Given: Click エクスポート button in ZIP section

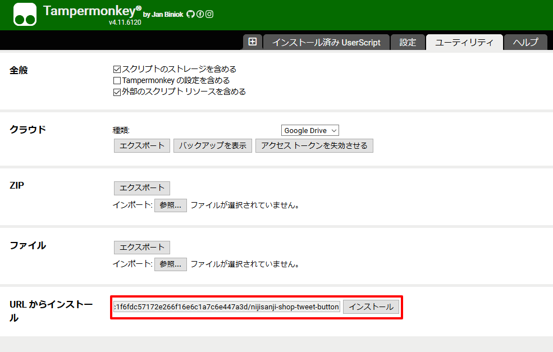Looking at the screenshot, I should pos(142,188).
